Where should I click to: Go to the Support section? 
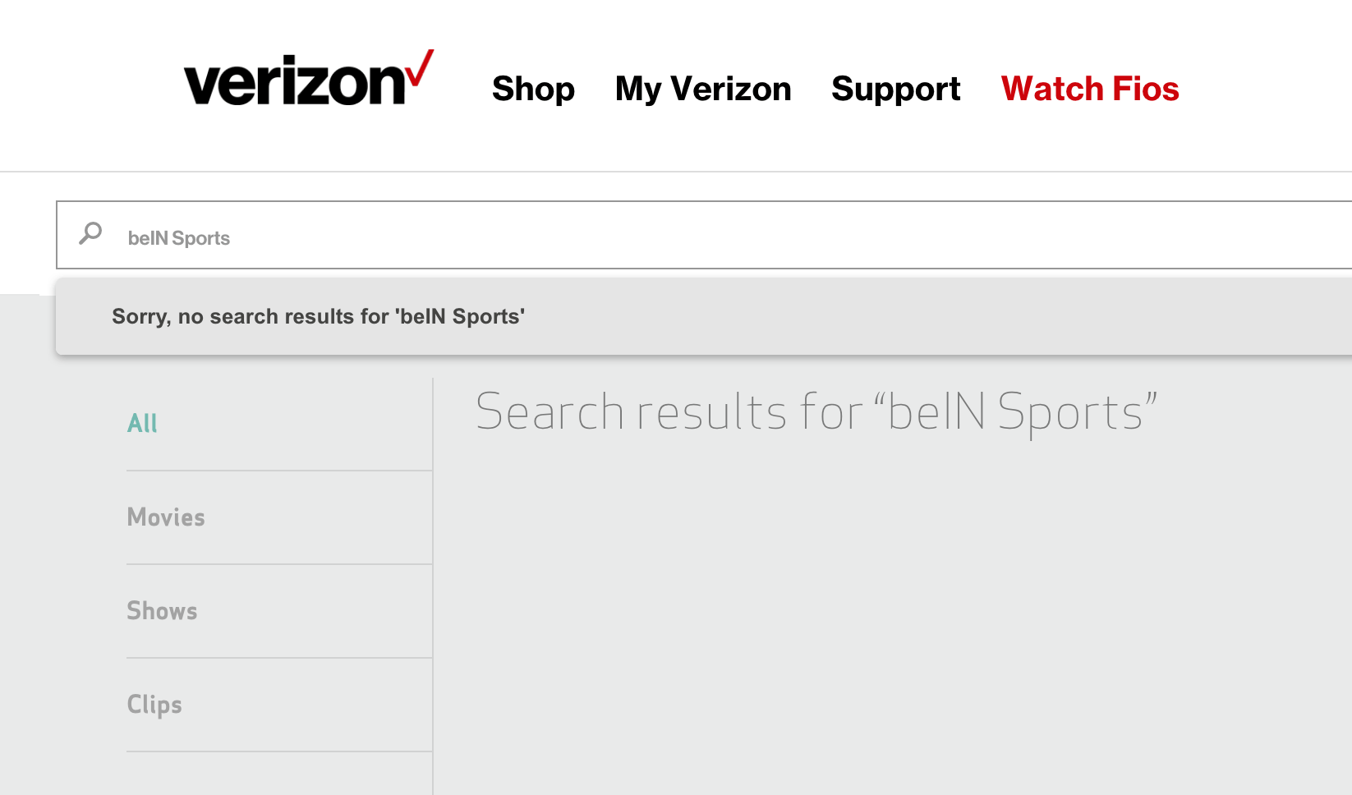[895, 89]
